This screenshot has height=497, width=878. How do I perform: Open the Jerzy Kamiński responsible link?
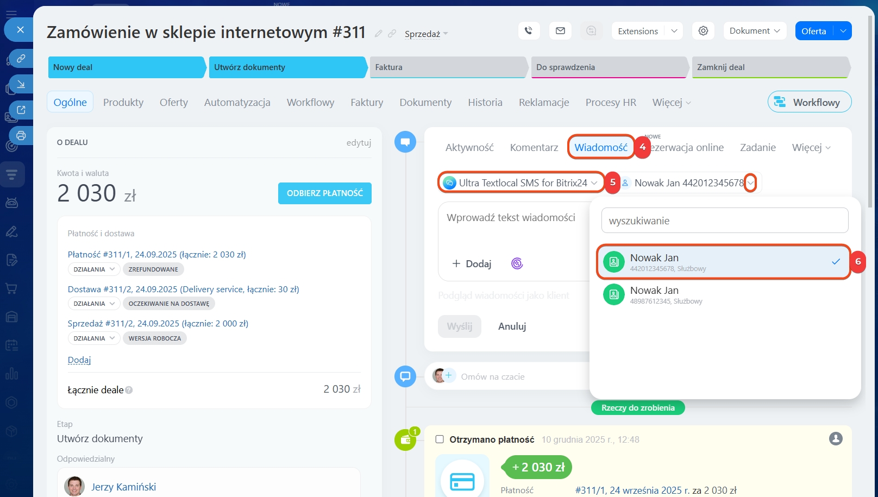pyautogui.click(x=123, y=487)
